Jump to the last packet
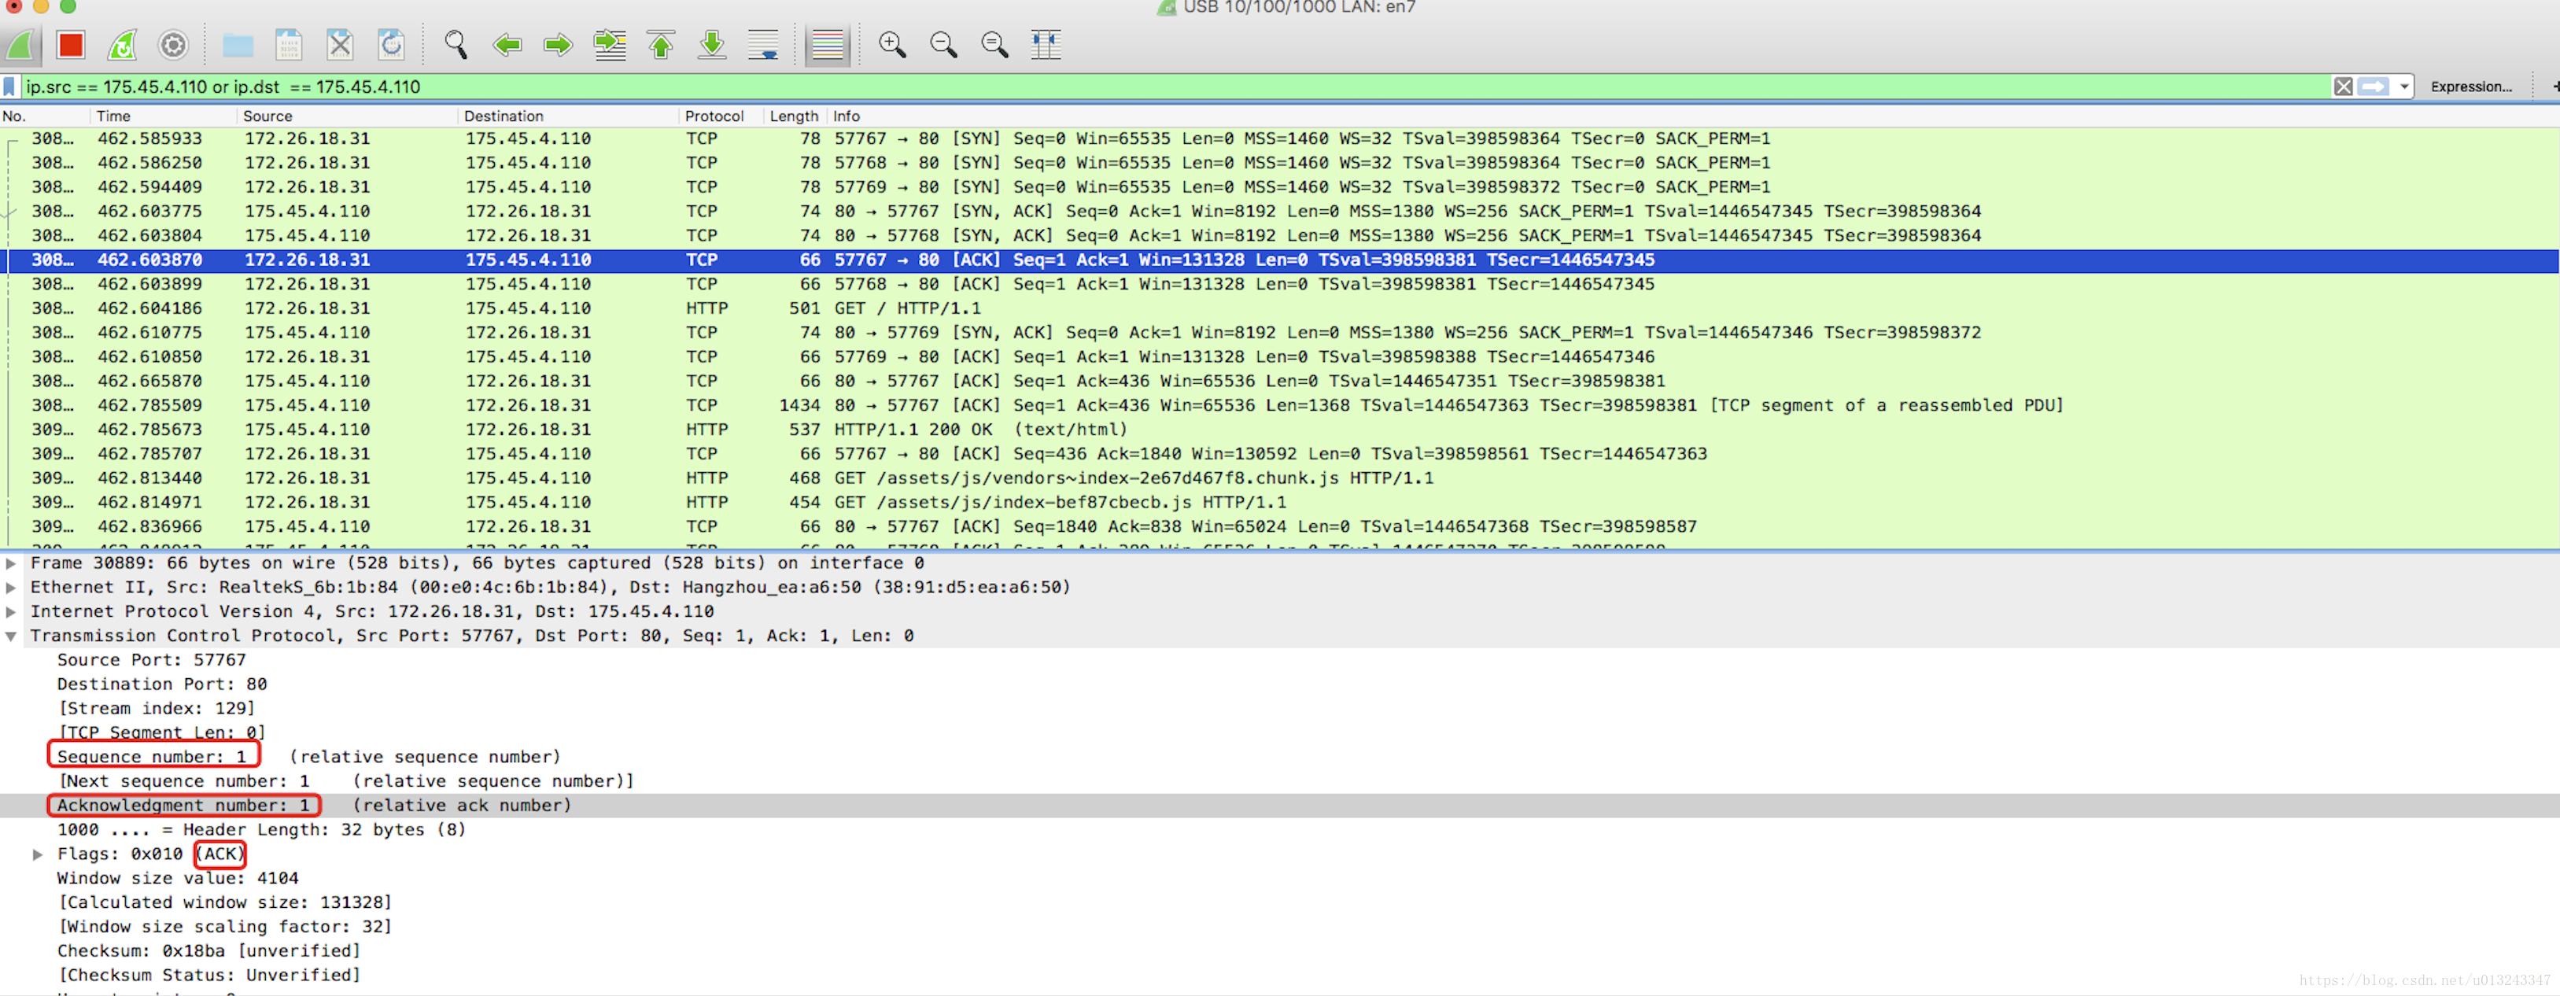The width and height of the screenshot is (2560, 996). tap(711, 45)
